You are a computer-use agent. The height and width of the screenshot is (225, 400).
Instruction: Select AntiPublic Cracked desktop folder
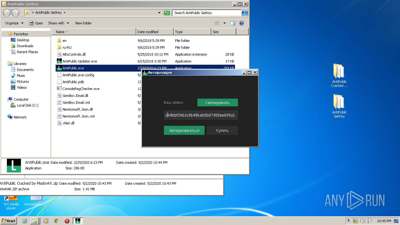pos(339,75)
